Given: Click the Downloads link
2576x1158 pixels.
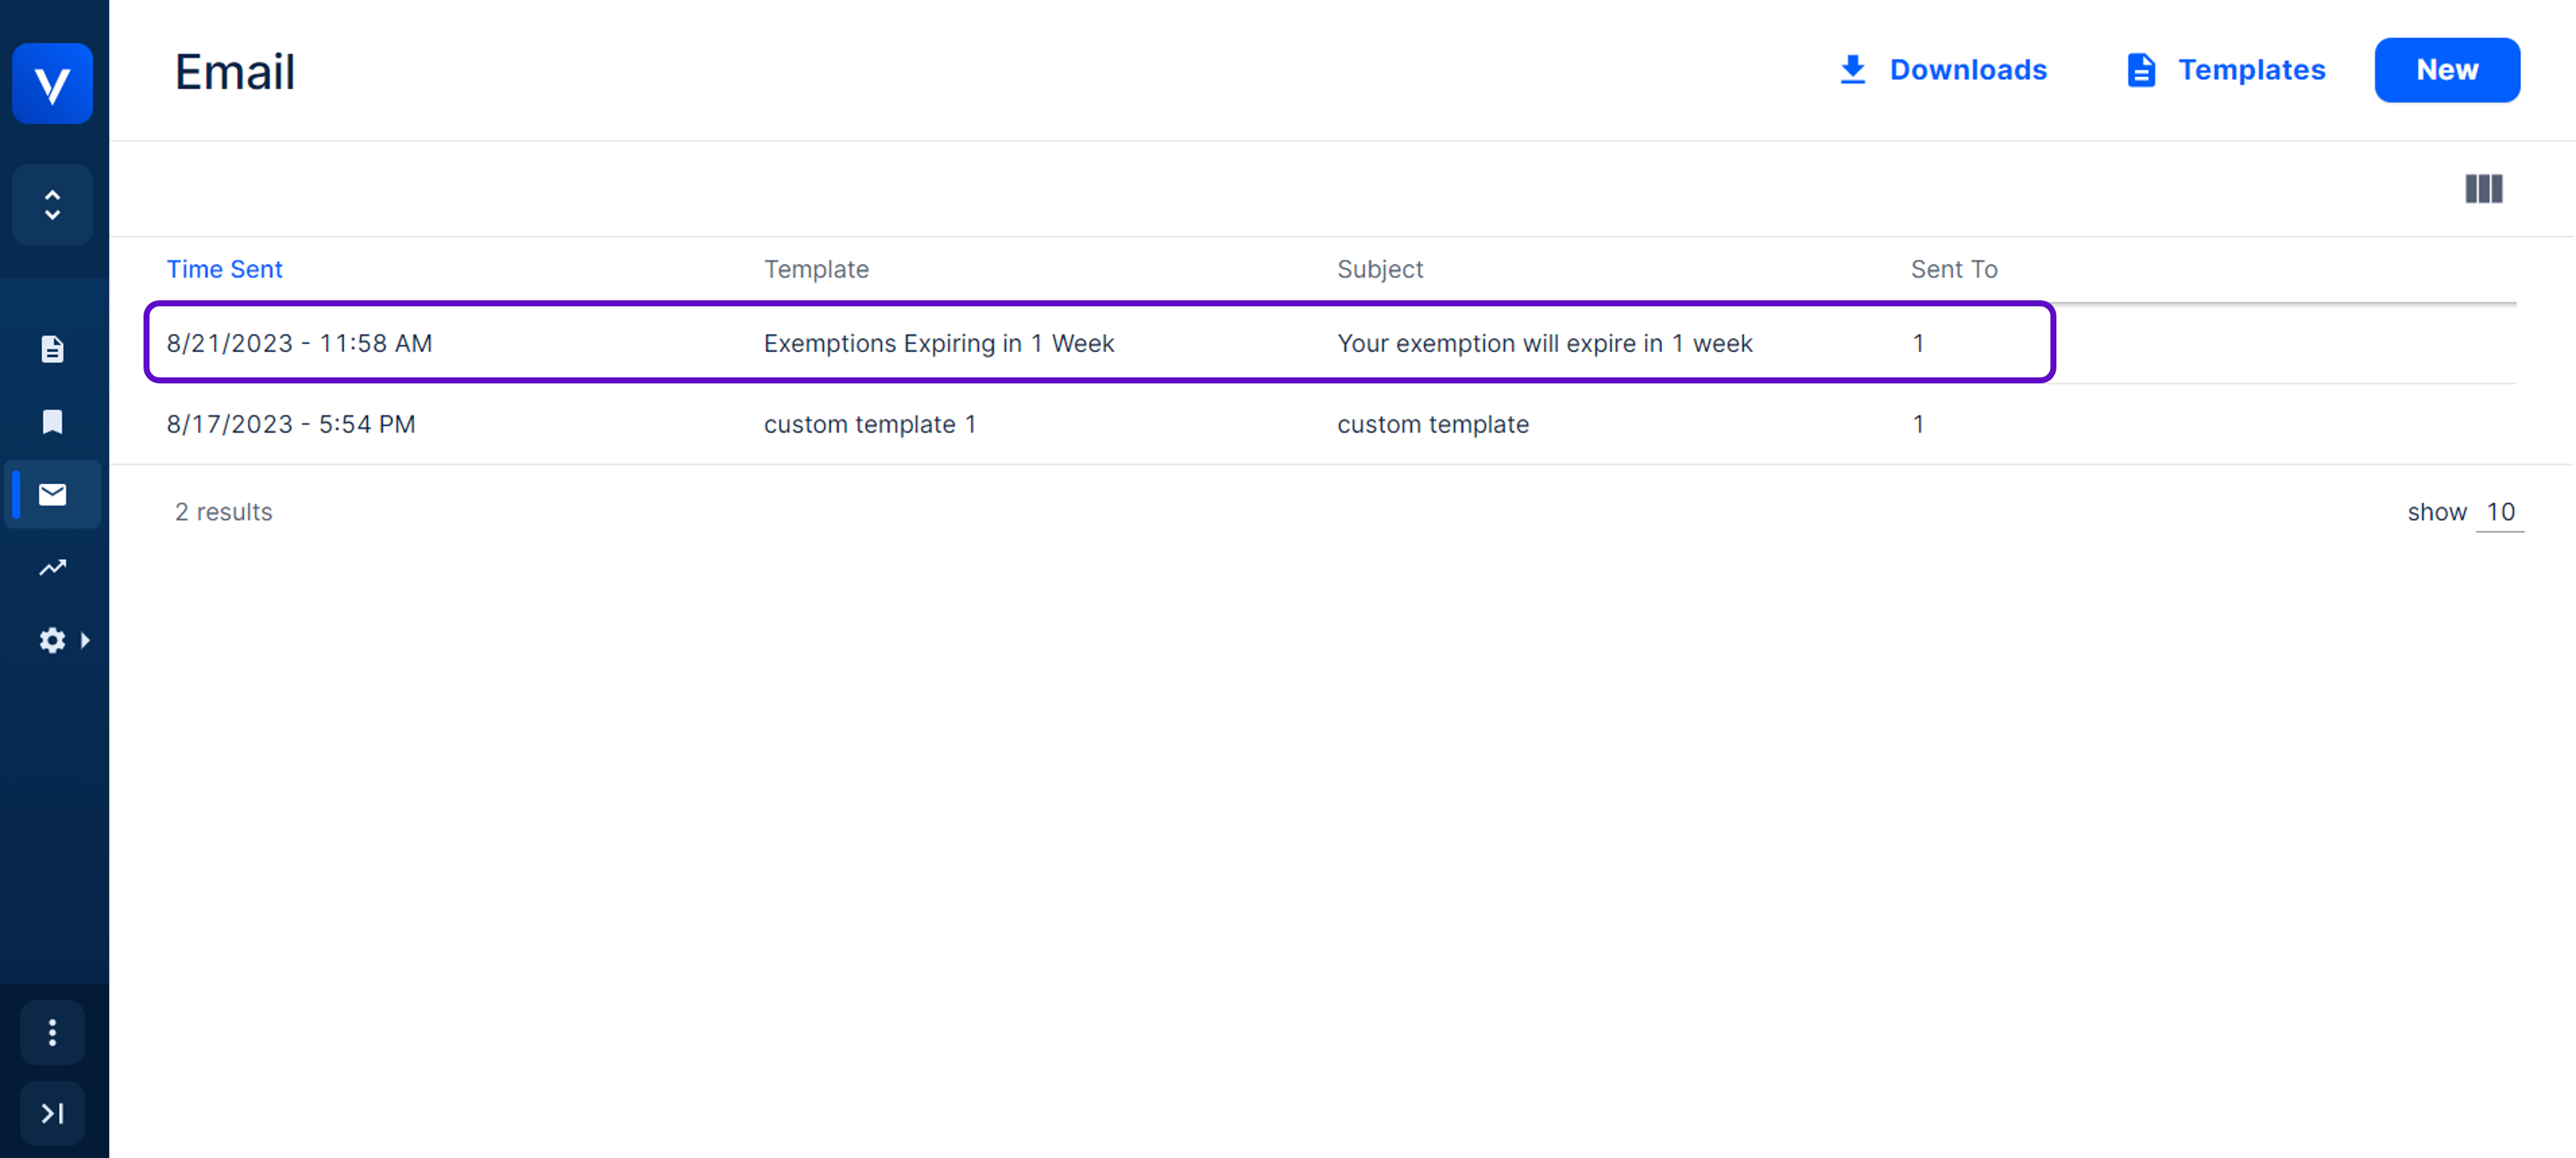Looking at the screenshot, I should [x=1943, y=70].
